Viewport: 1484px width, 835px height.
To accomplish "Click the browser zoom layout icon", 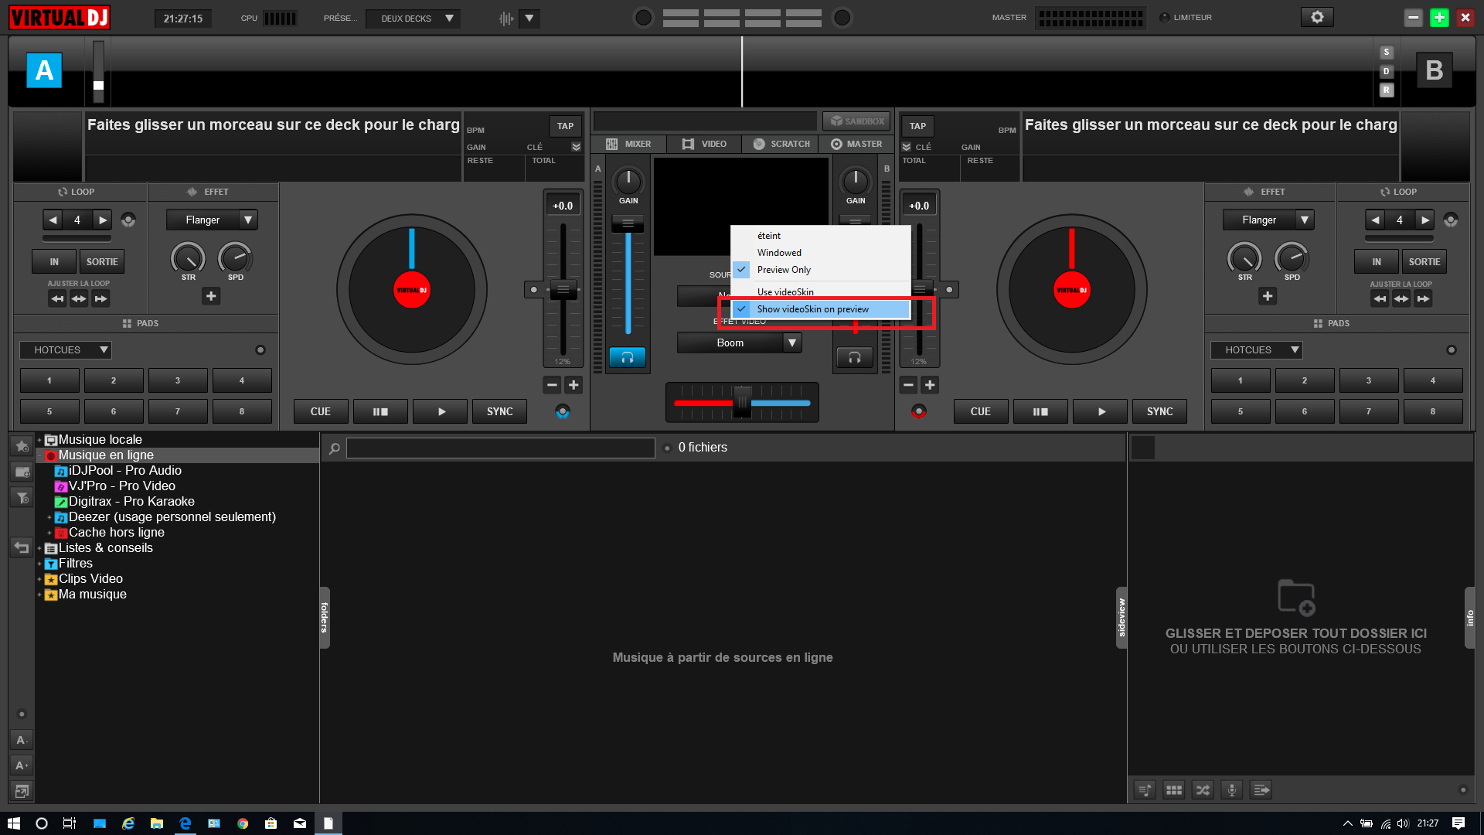I will [22, 791].
